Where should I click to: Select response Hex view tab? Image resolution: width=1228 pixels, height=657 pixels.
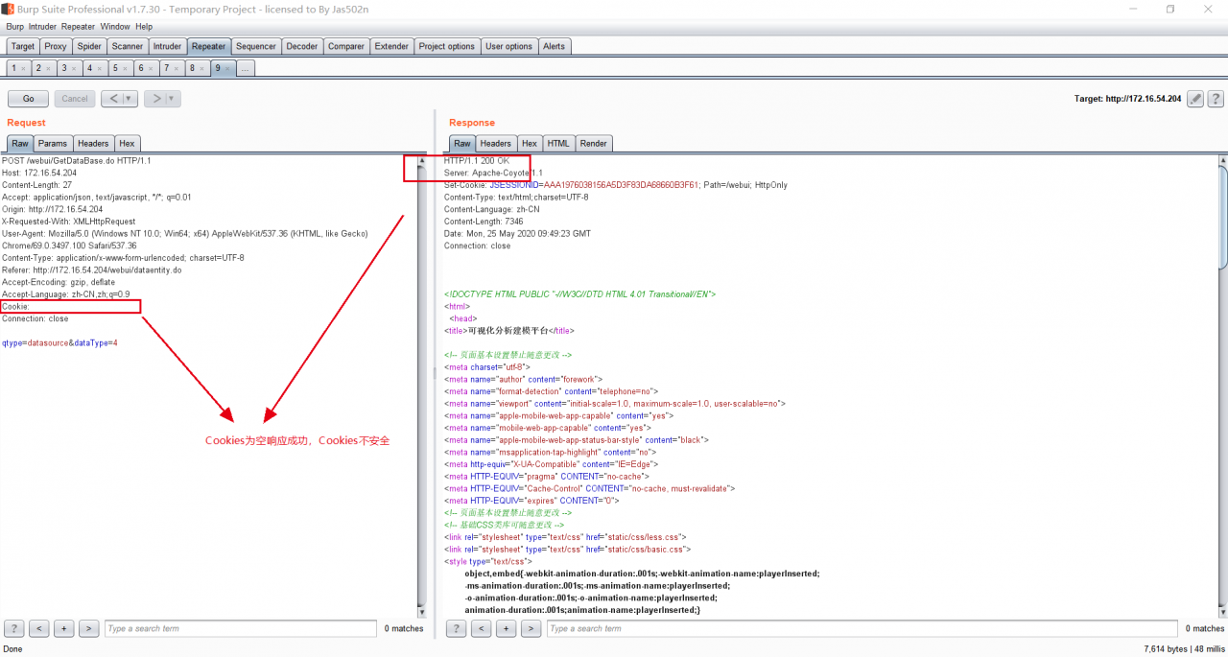pos(530,143)
